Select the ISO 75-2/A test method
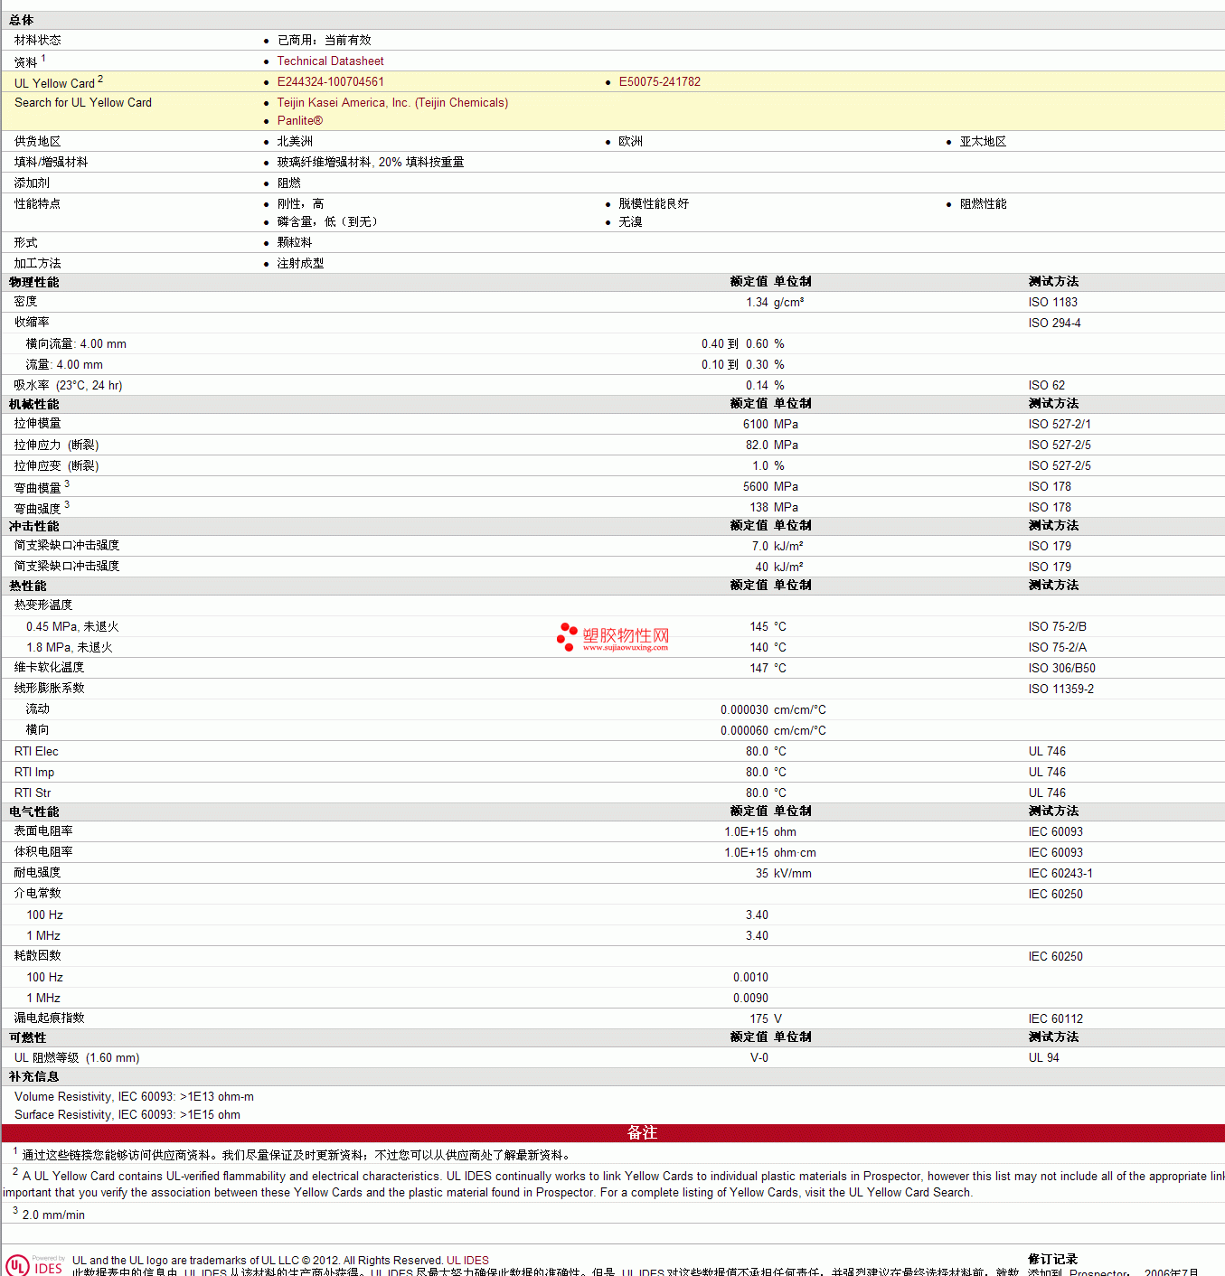1225x1276 pixels. click(x=1057, y=647)
